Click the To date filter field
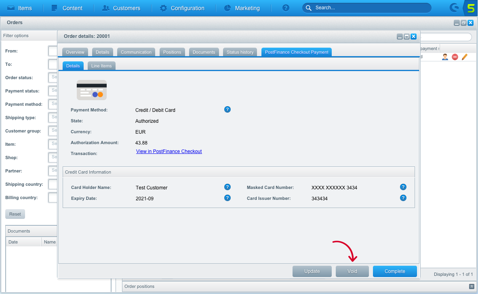Image resolution: width=478 pixels, height=294 pixels. tap(53, 64)
